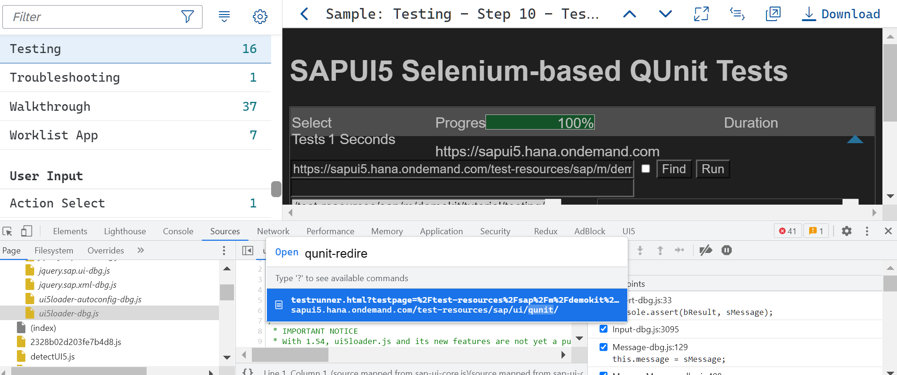Switch to the Lighthouse tab
897x375 pixels.
[125, 231]
